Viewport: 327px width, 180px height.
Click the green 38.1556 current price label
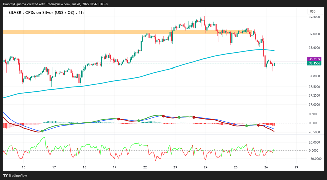314,63
